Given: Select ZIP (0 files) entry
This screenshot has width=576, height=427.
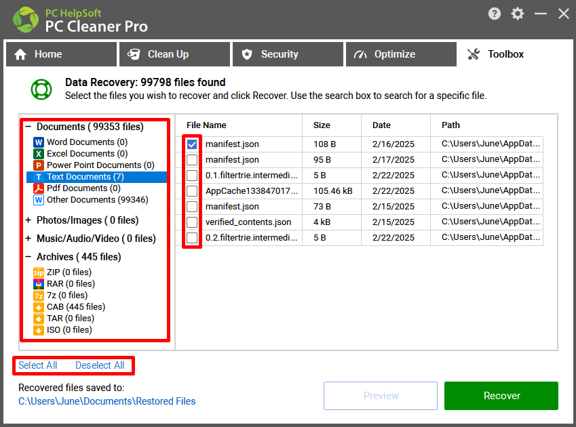Looking at the screenshot, I should click(x=69, y=272).
